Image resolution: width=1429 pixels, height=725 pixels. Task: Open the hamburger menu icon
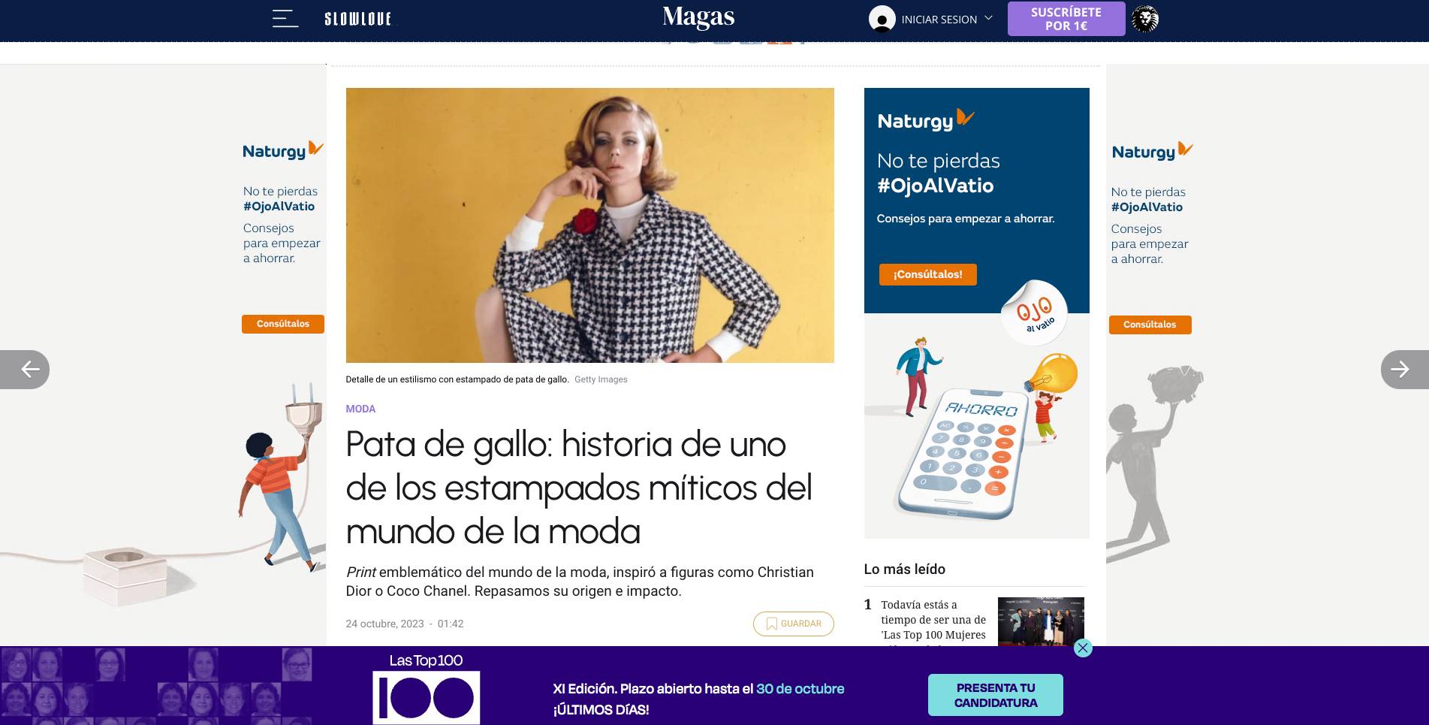point(285,19)
